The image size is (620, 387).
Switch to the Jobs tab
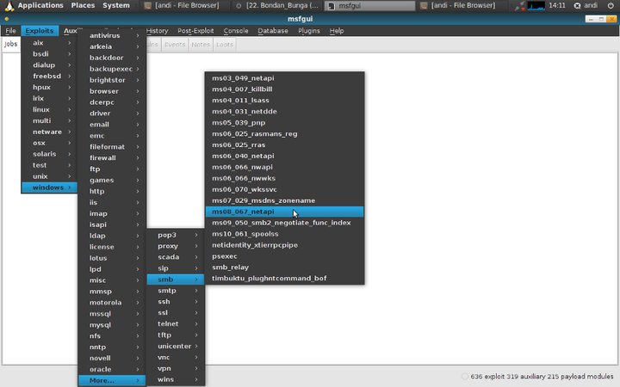click(11, 44)
